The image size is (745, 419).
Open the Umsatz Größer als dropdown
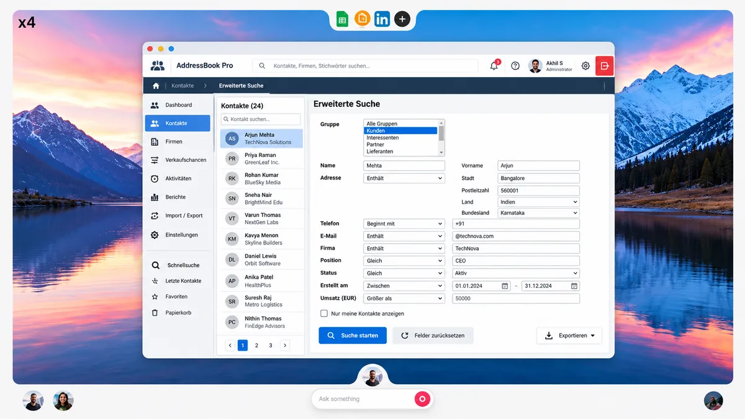click(404, 299)
